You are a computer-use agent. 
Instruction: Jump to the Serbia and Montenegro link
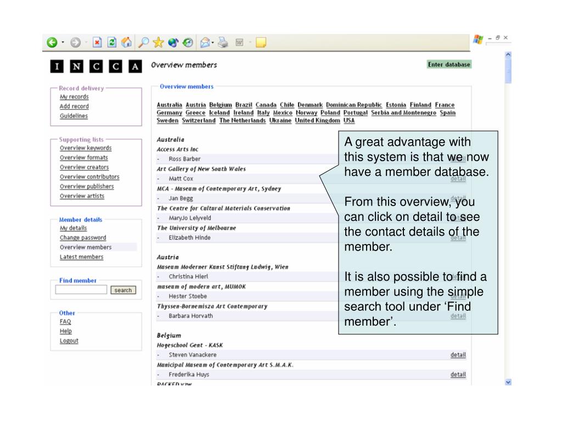tap(403, 113)
